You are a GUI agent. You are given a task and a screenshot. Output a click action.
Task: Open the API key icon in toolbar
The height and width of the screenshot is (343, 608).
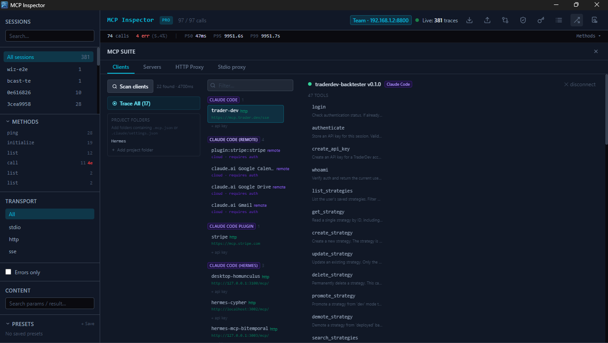[x=541, y=20]
